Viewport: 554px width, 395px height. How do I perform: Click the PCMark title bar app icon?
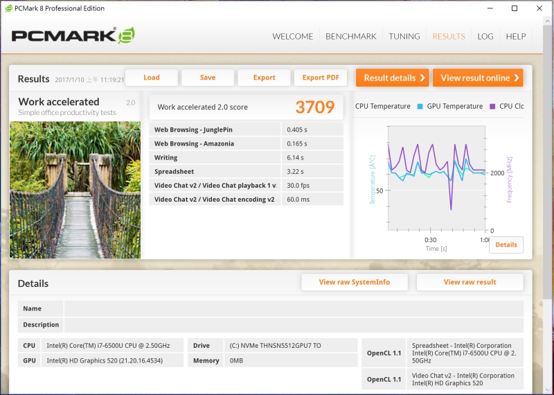coord(8,8)
